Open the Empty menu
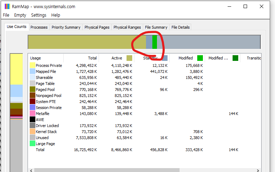The height and width of the screenshot is (172, 275). [20, 15]
